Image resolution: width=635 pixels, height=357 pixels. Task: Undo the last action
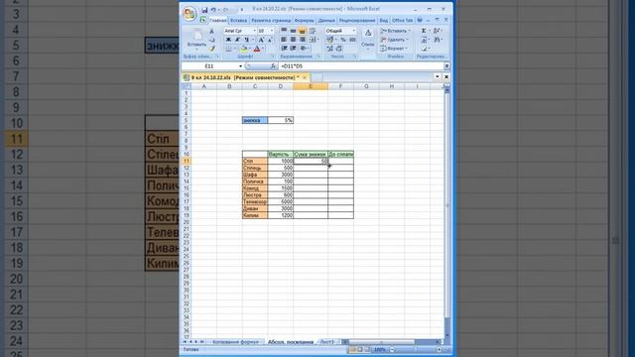click(213, 10)
